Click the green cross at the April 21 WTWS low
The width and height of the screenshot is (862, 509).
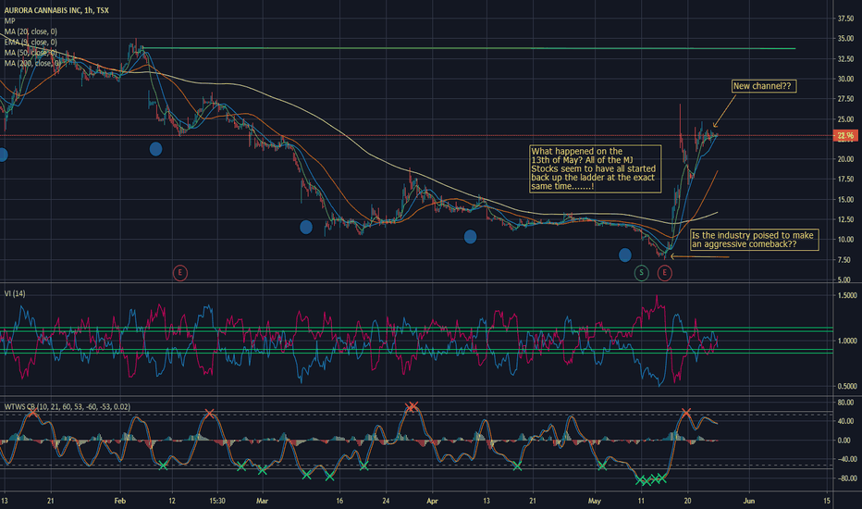coord(517,466)
